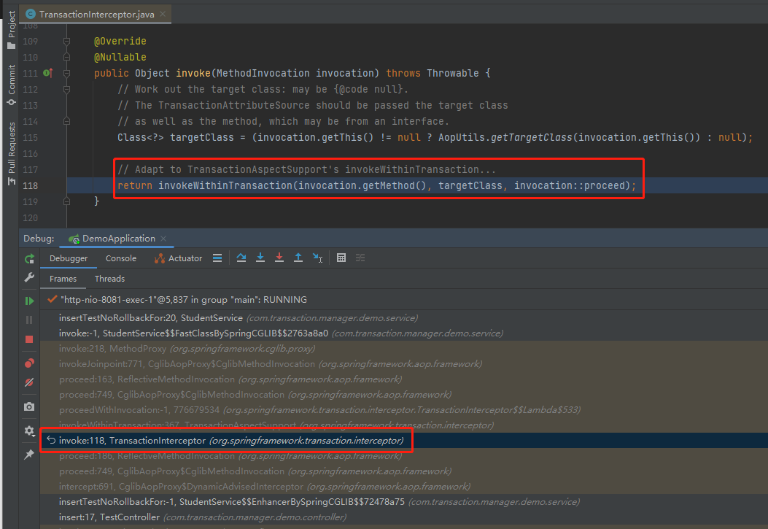
Task: Click the Show Execution Point icon
Action: pos(217,258)
